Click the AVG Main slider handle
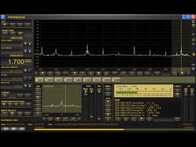Image resolution: width=196 pixels, height=147 pixels. coord(86,94)
